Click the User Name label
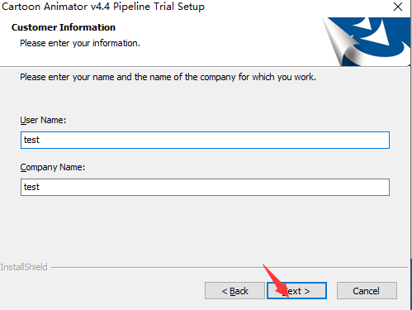412x310 pixels. (x=43, y=120)
